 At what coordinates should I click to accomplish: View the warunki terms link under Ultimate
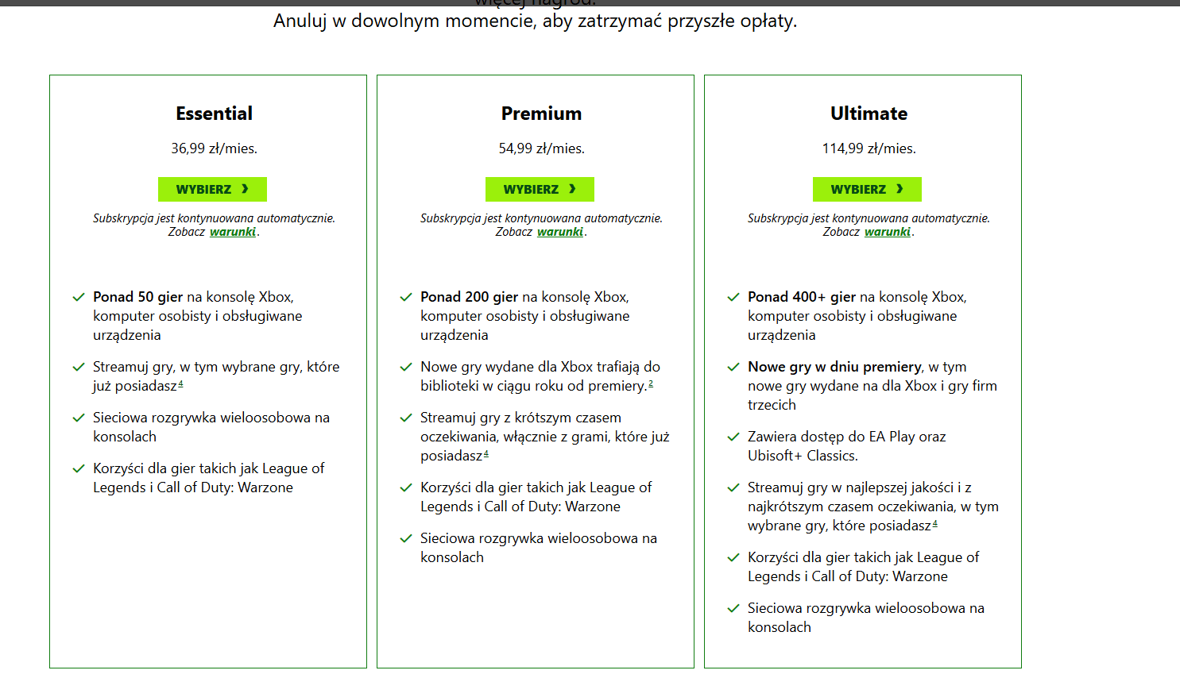coord(888,232)
